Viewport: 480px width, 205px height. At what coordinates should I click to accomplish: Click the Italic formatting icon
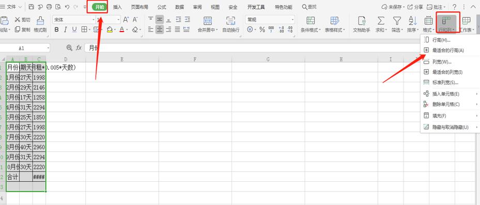pyautogui.click(x=65, y=29)
